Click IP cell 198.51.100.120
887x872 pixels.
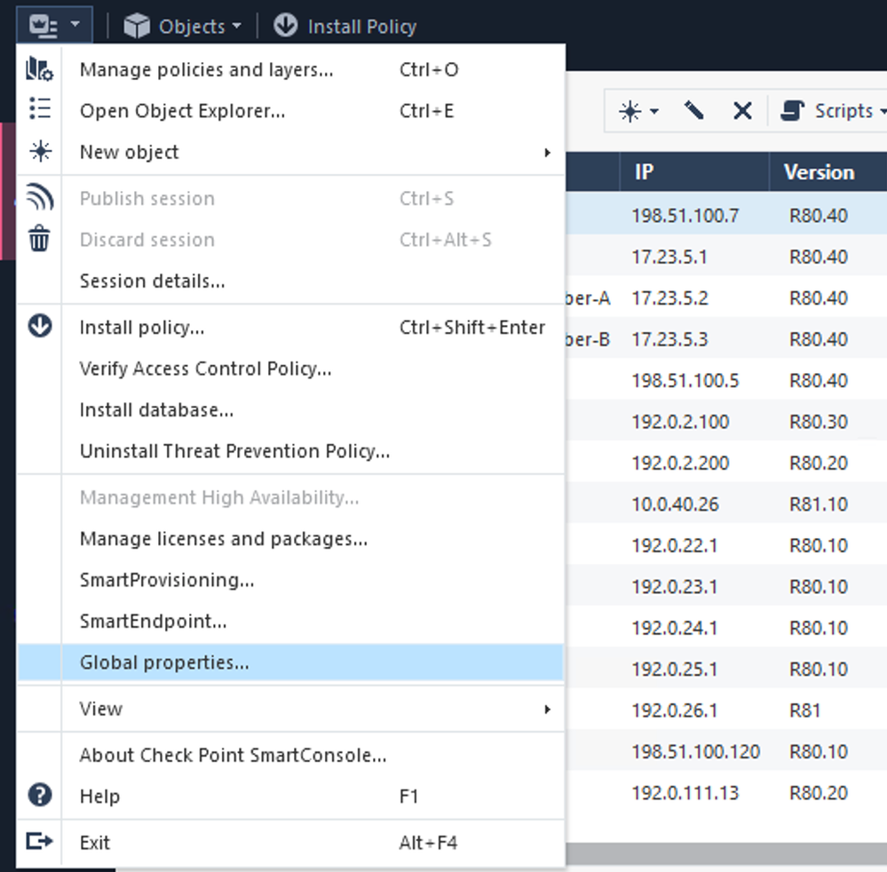696,753
